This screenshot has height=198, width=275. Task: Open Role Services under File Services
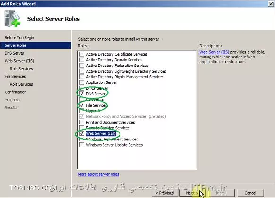(21, 84)
